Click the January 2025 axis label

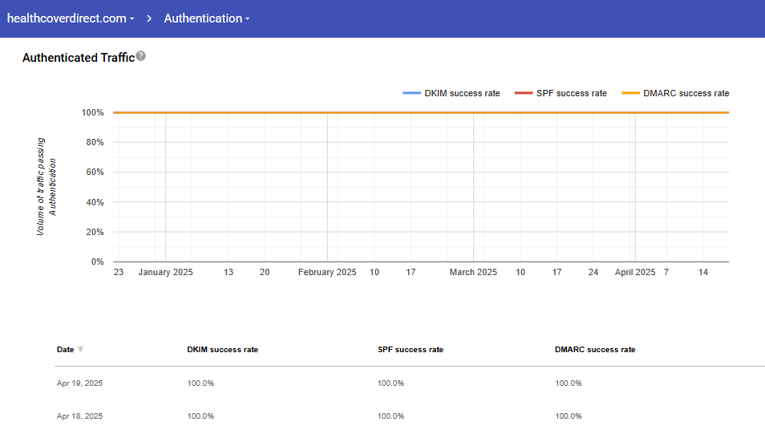click(x=165, y=273)
